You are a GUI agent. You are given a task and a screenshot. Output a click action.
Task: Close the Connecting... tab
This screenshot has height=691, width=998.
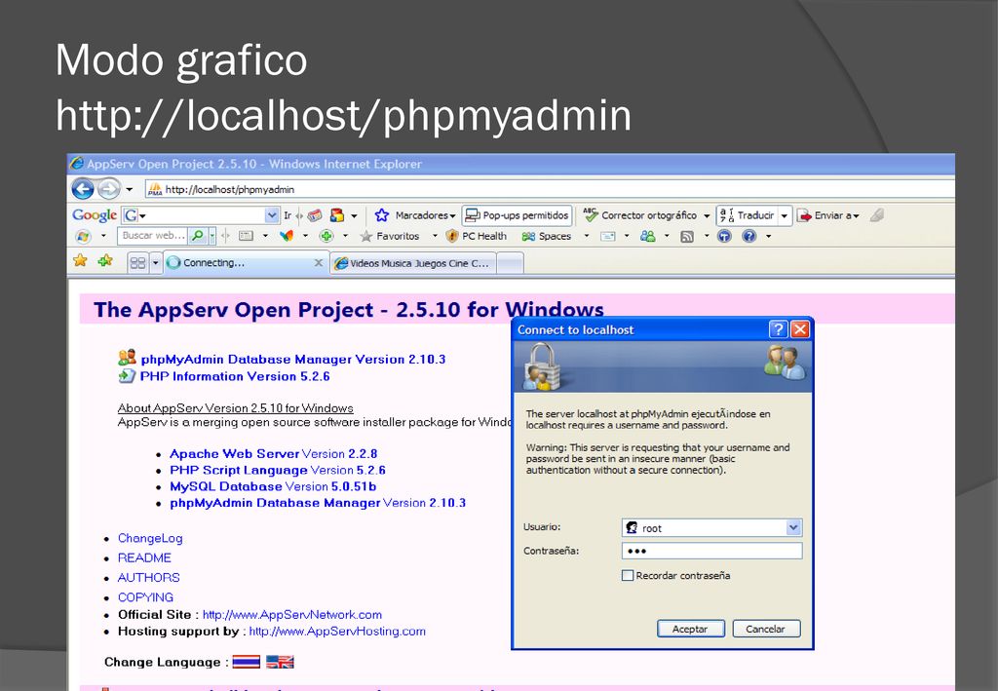(x=319, y=263)
